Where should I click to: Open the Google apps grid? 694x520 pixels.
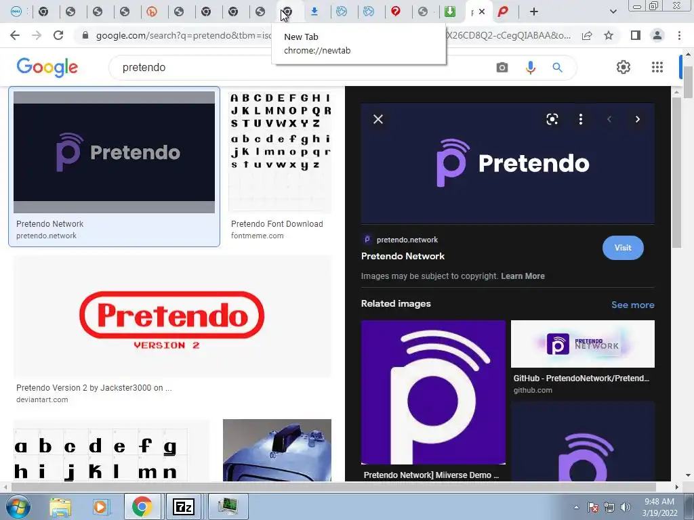(x=657, y=67)
